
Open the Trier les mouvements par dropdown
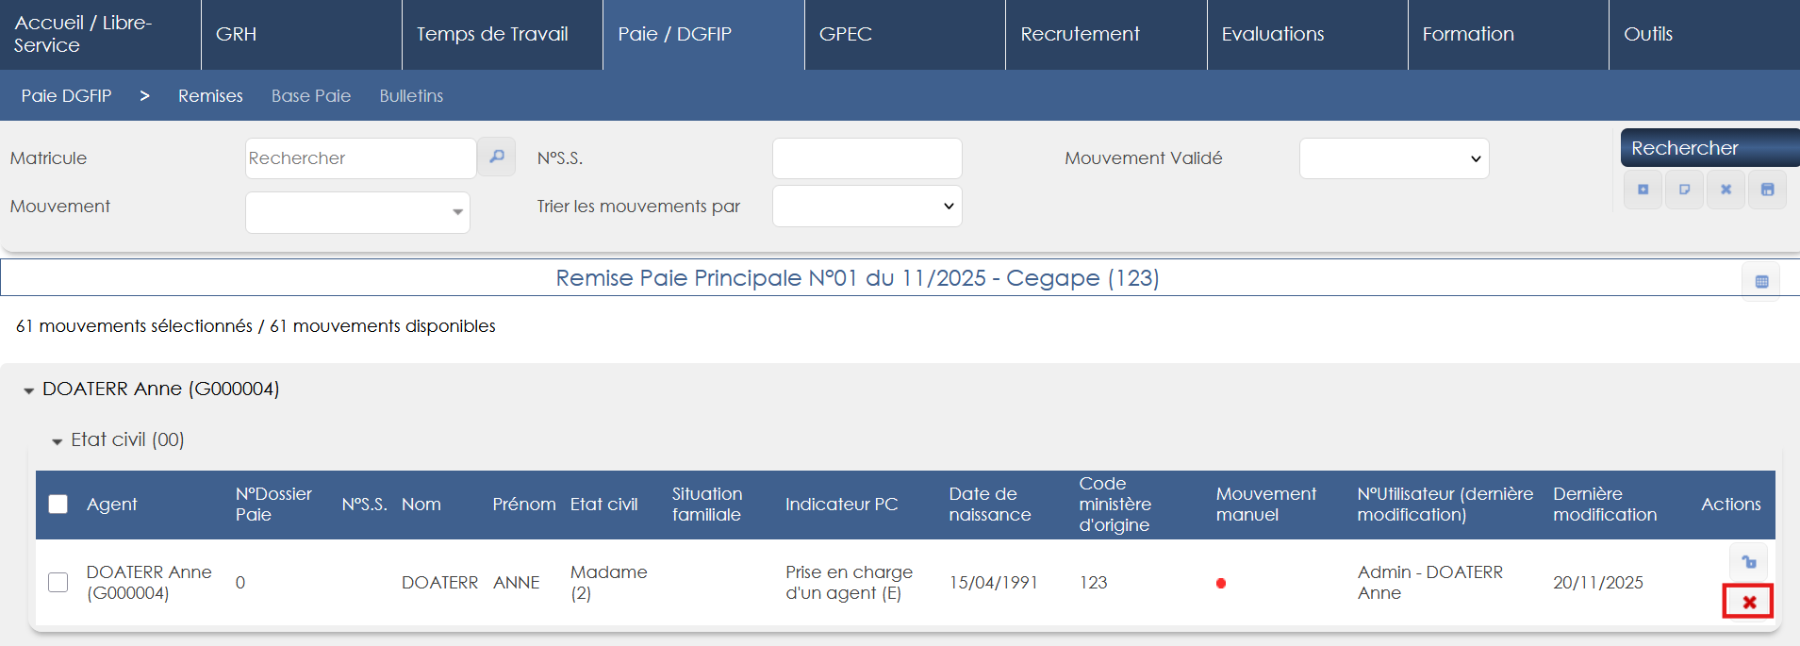click(867, 207)
